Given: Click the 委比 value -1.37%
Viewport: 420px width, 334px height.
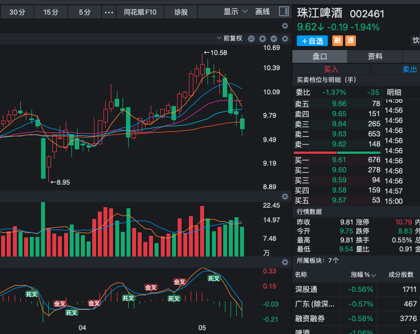Looking at the screenshot, I should tap(334, 93).
